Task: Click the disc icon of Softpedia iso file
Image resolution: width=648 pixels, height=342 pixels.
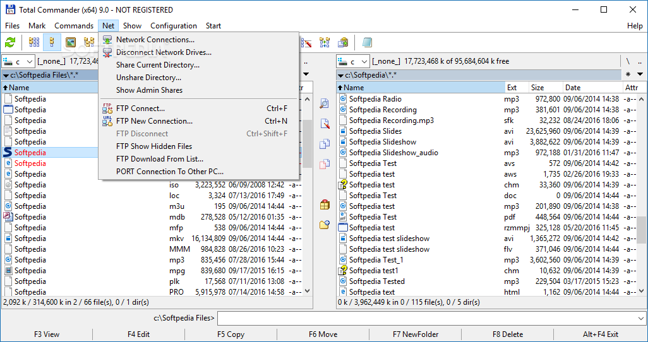Action: pos(8,185)
